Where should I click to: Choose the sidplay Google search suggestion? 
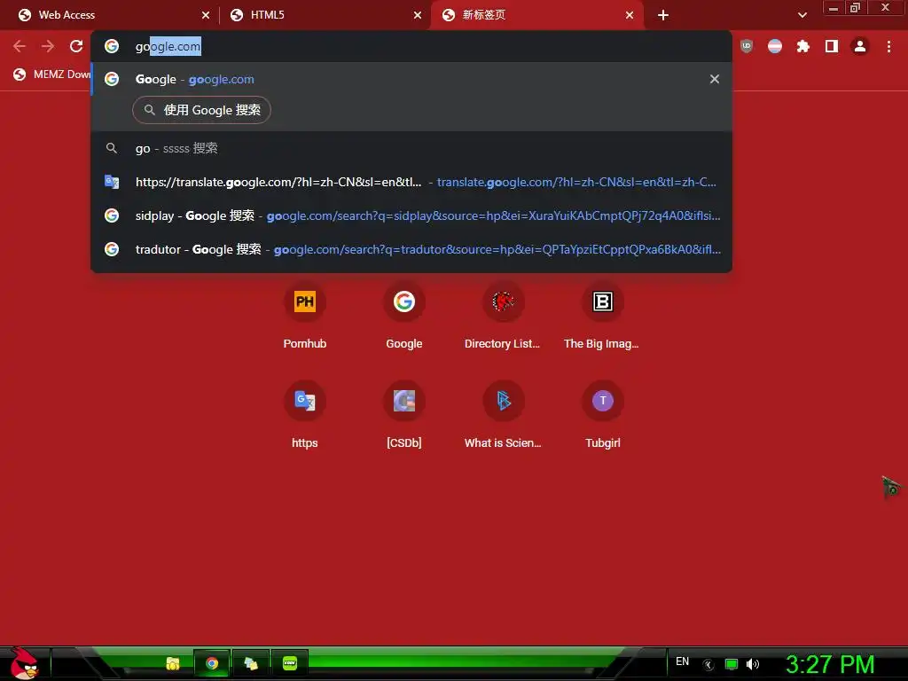click(411, 215)
